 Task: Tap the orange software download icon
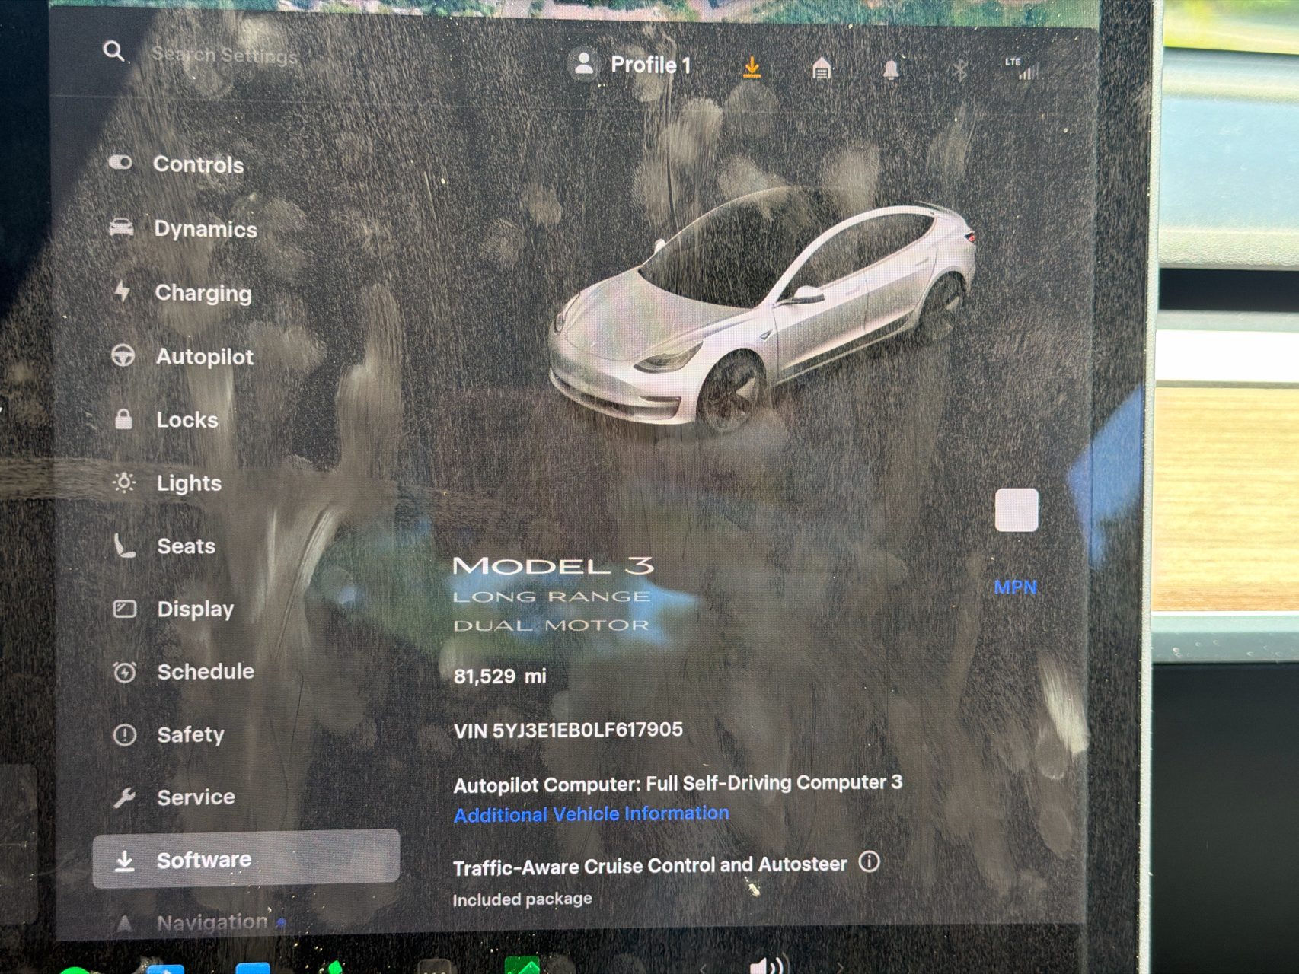pyautogui.click(x=752, y=68)
